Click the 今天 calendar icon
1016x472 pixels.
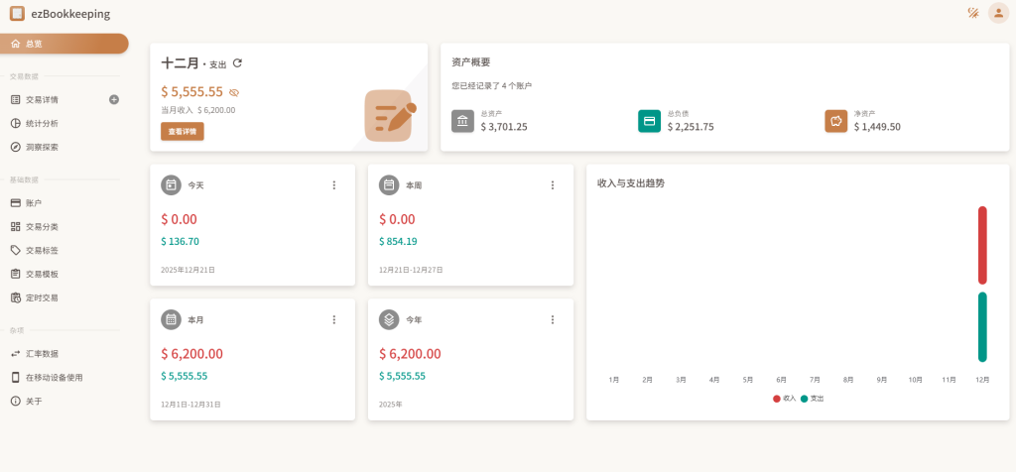(172, 184)
